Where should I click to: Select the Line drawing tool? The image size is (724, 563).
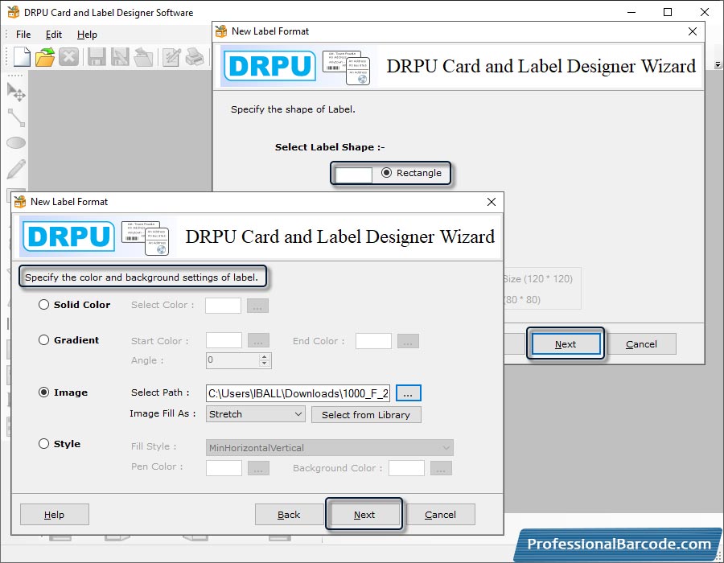(16, 117)
